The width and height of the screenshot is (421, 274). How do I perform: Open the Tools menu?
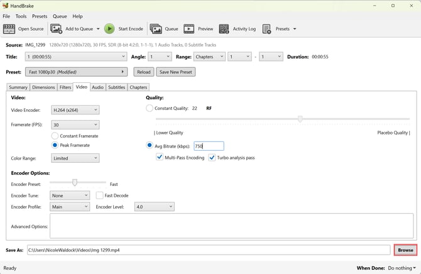coord(21,16)
